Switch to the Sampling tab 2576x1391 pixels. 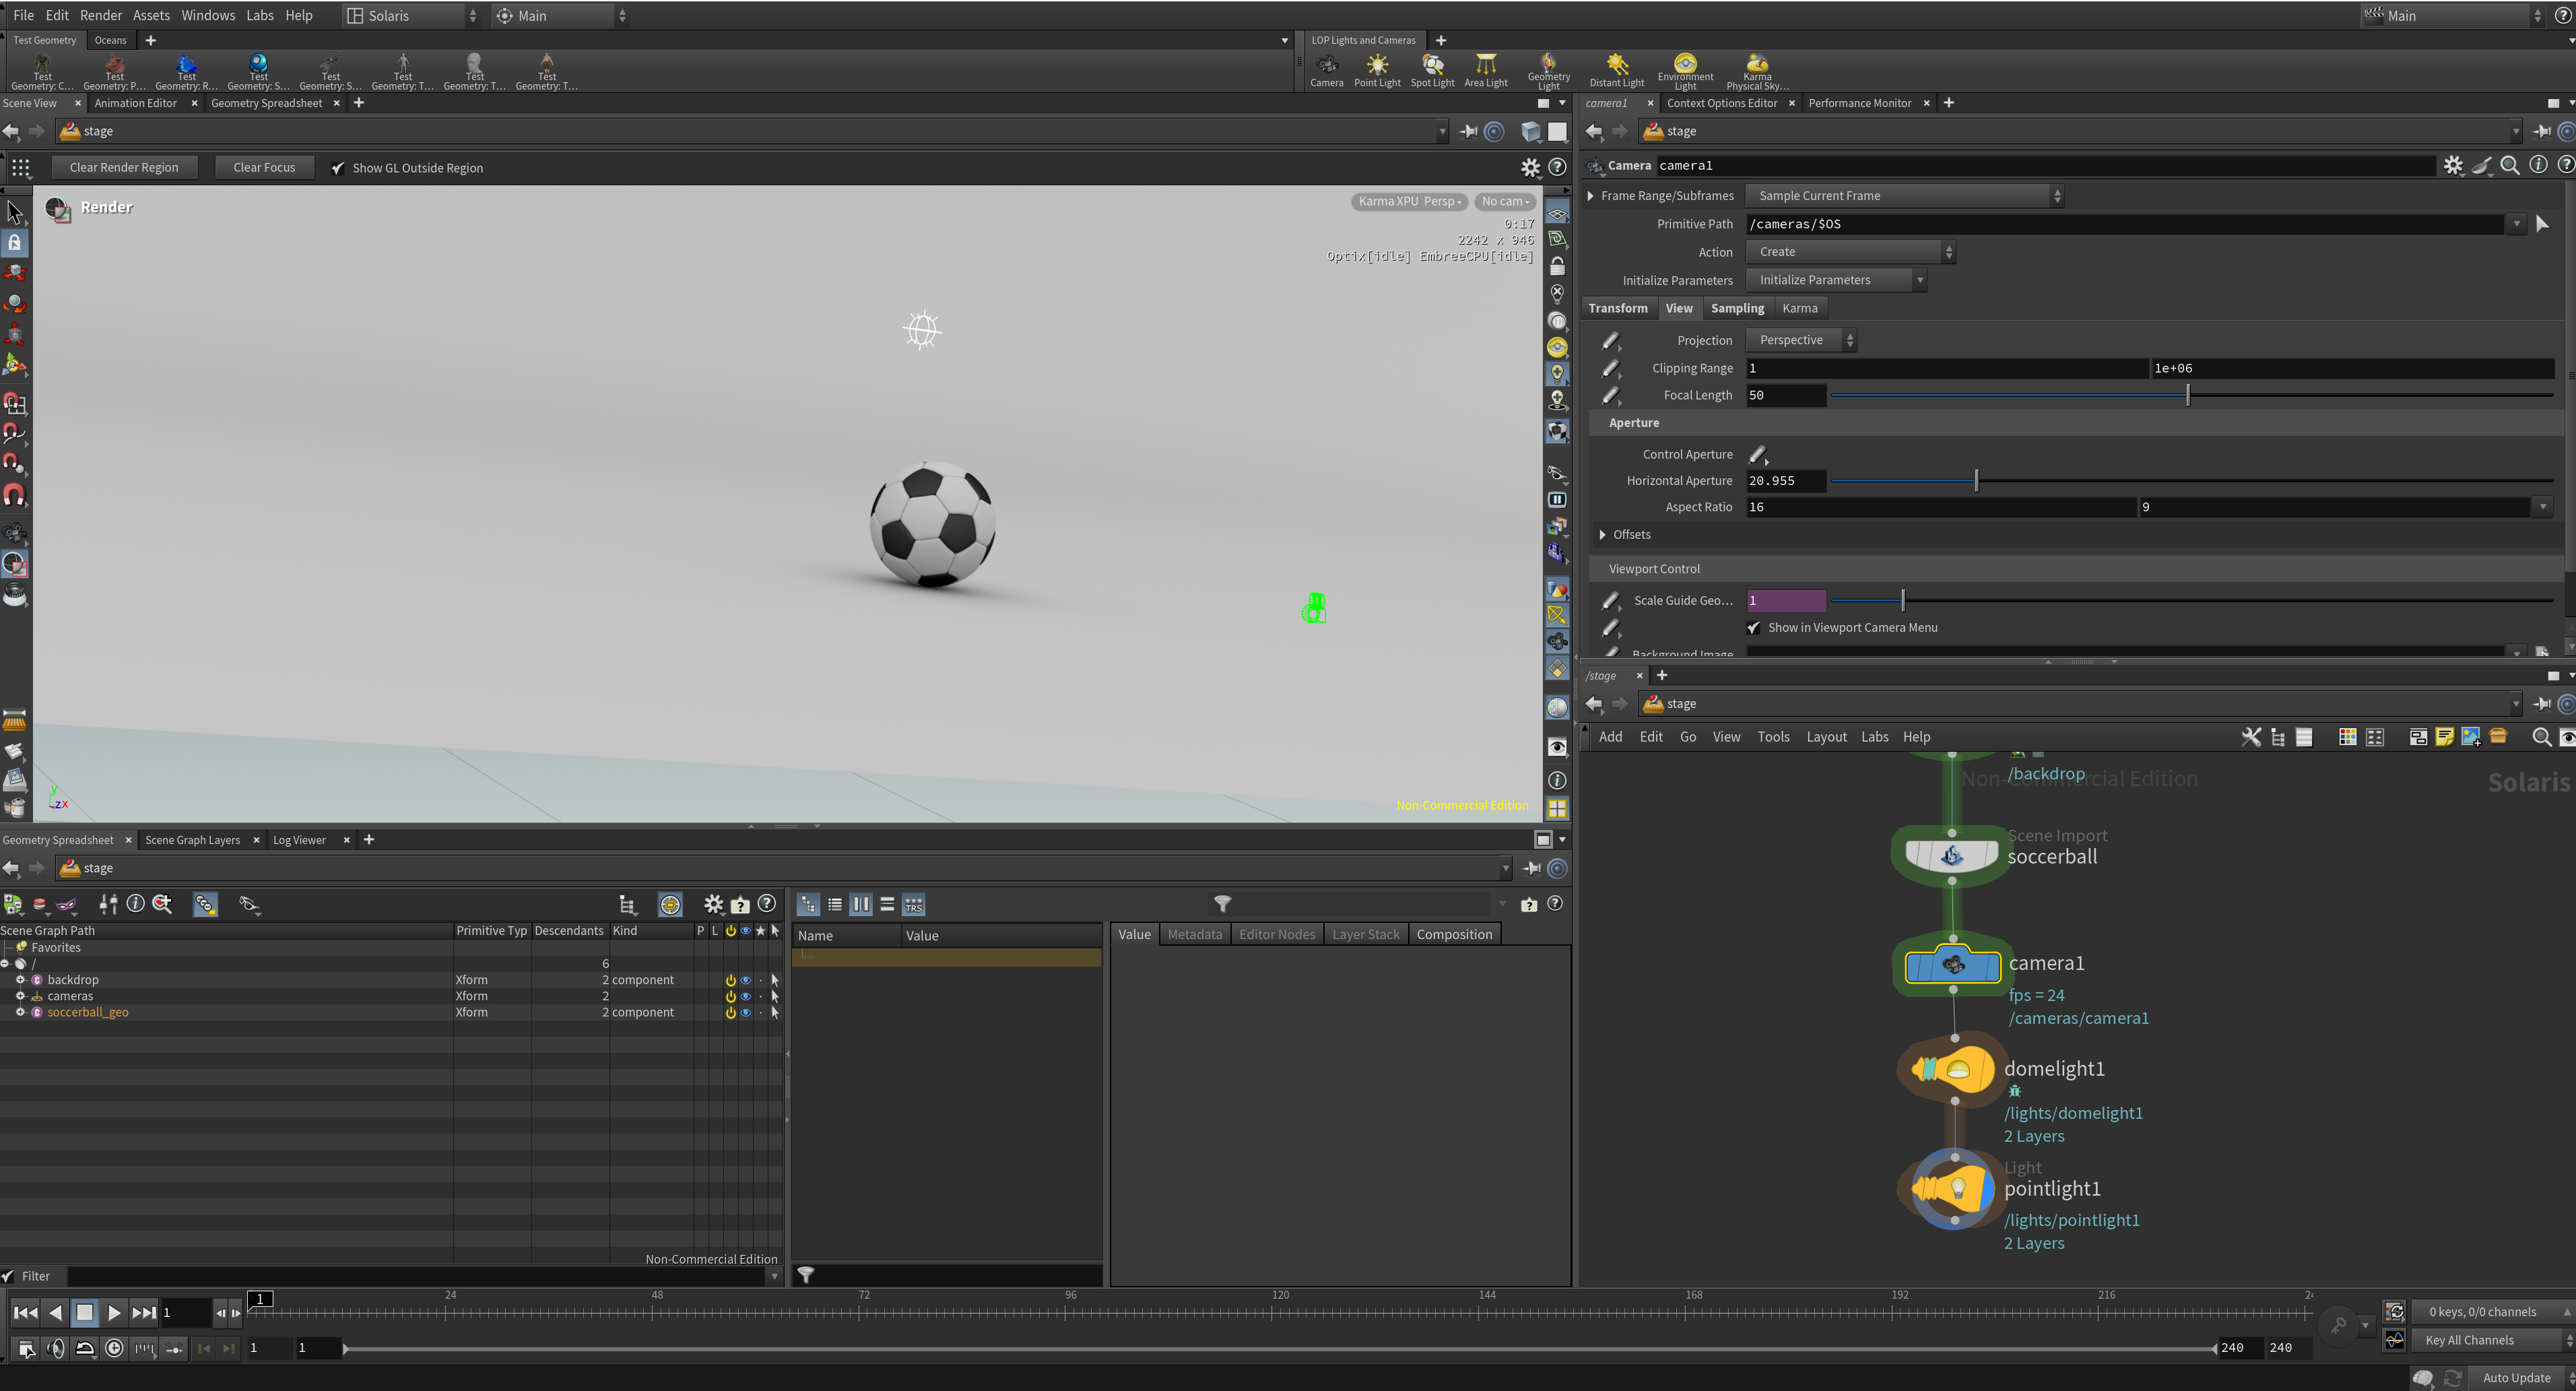click(x=1737, y=308)
